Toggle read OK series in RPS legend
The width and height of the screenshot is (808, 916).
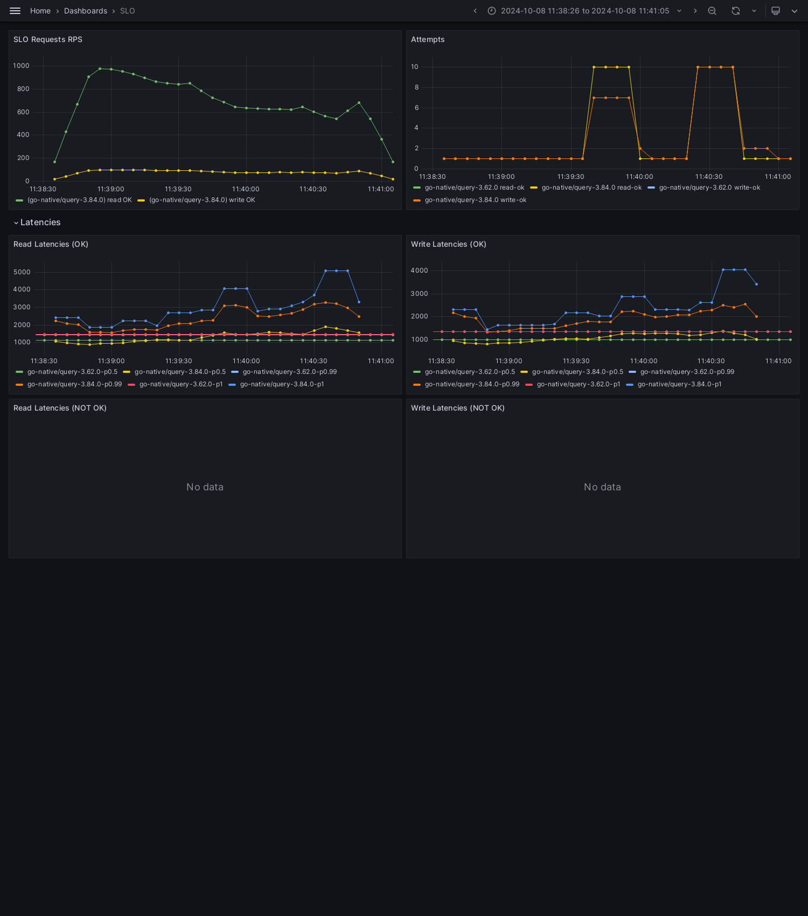point(80,200)
